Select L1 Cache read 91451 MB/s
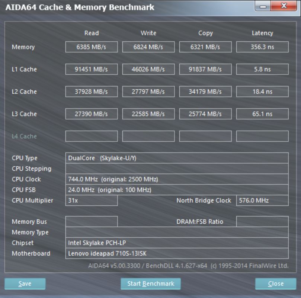301x298 pixels. pos(92,69)
